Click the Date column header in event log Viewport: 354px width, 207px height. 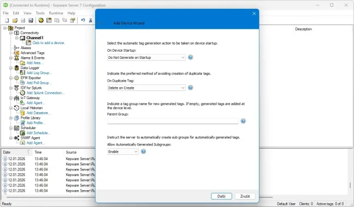(17, 152)
